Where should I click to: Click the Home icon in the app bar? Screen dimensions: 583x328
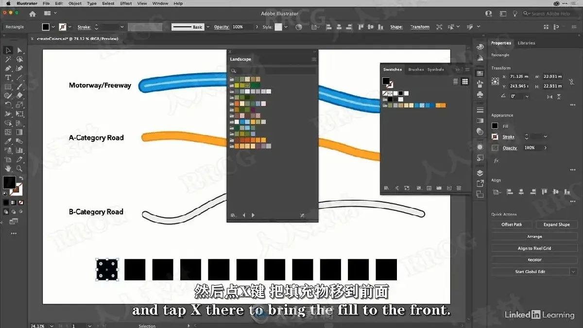coord(33,14)
